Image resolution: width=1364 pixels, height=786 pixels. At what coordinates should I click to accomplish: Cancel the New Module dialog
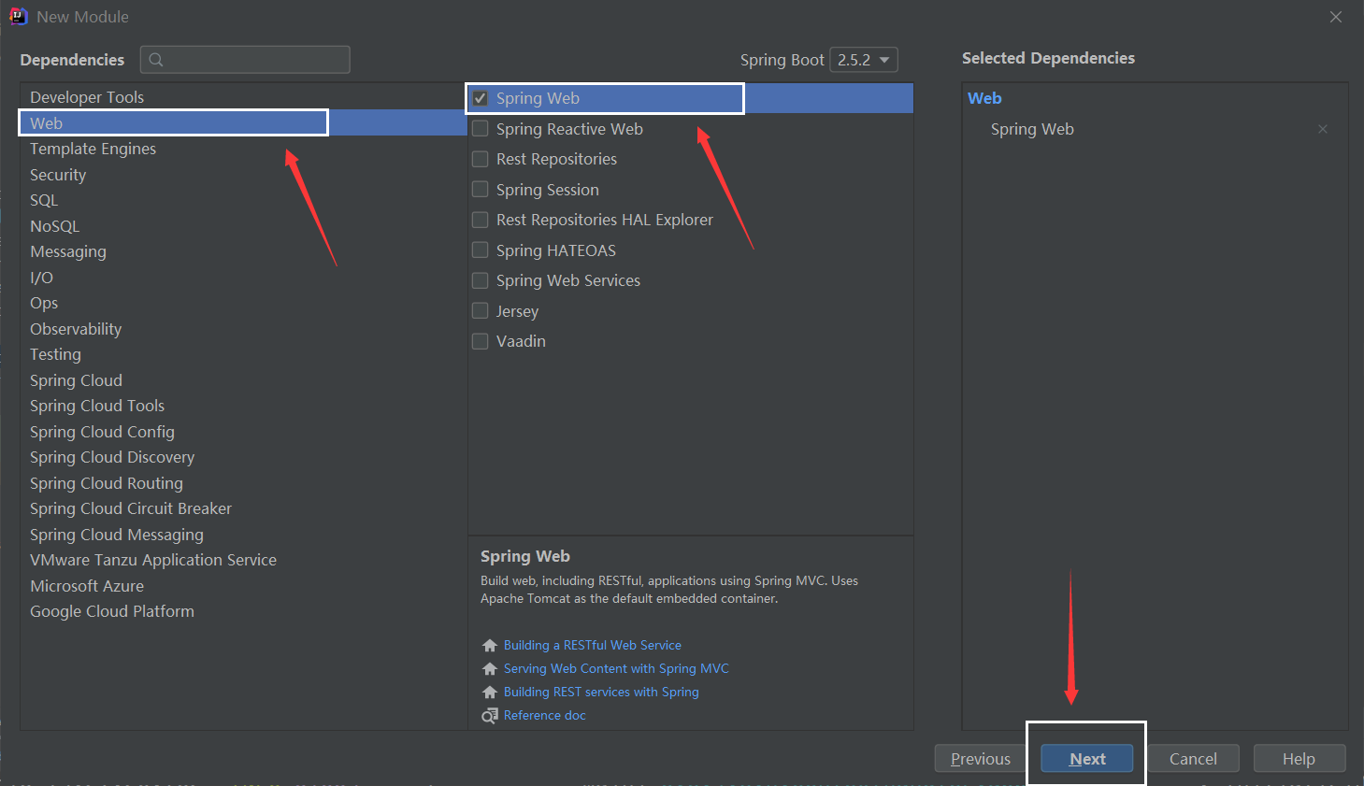pyautogui.click(x=1193, y=759)
